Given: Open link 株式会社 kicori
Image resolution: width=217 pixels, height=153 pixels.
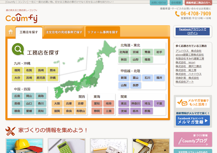Looking at the screenshot, I should coord(185,62).
